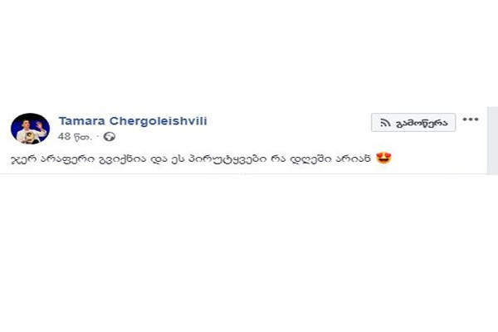The image size is (498, 332).
Task: Subscribe using the გამოწერა button
Action: 413,122
